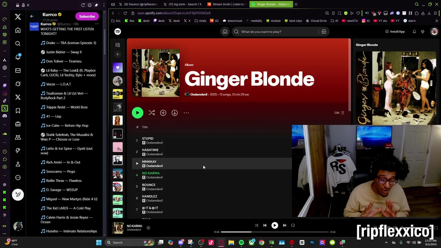The image size is (441, 248).
Task: Click Subscribe on Kurrco's X profile
Action: coord(87,16)
